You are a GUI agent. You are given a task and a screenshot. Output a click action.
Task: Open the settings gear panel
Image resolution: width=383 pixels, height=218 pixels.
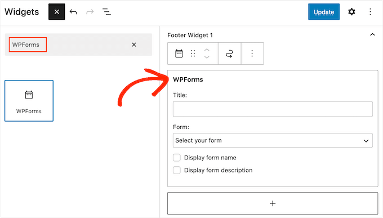click(x=351, y=12)
